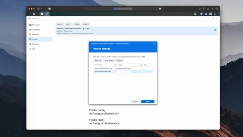Click Add Folder in Volume Settings
This screenshot has width=243, height=137.
(109, 61)
